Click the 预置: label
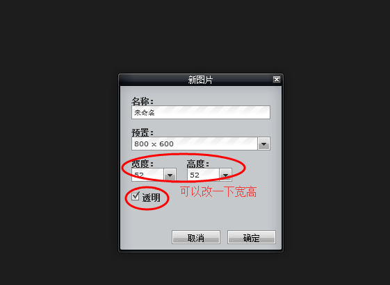390x285 pixels. click(x=143, y=132)
